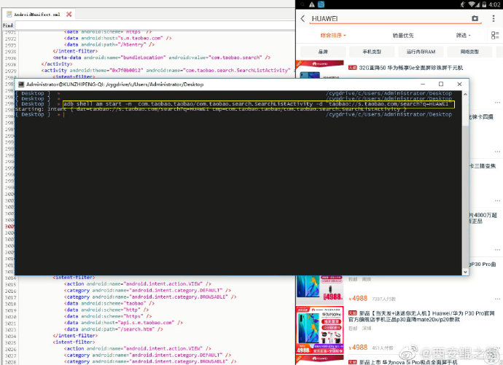Open the 新品【当天发+送迷你无人机】P30 Pro listing
This screenshot has height=365, width=503.
(422, 316)
